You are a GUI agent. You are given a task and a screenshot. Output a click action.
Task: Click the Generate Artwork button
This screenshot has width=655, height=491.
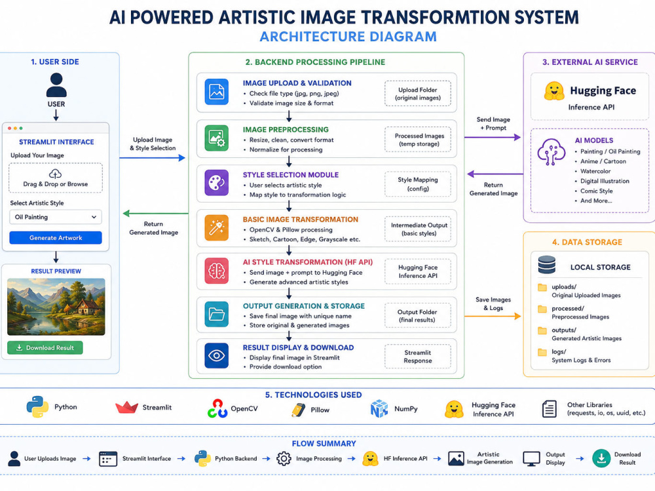click(x=56, y=237)
